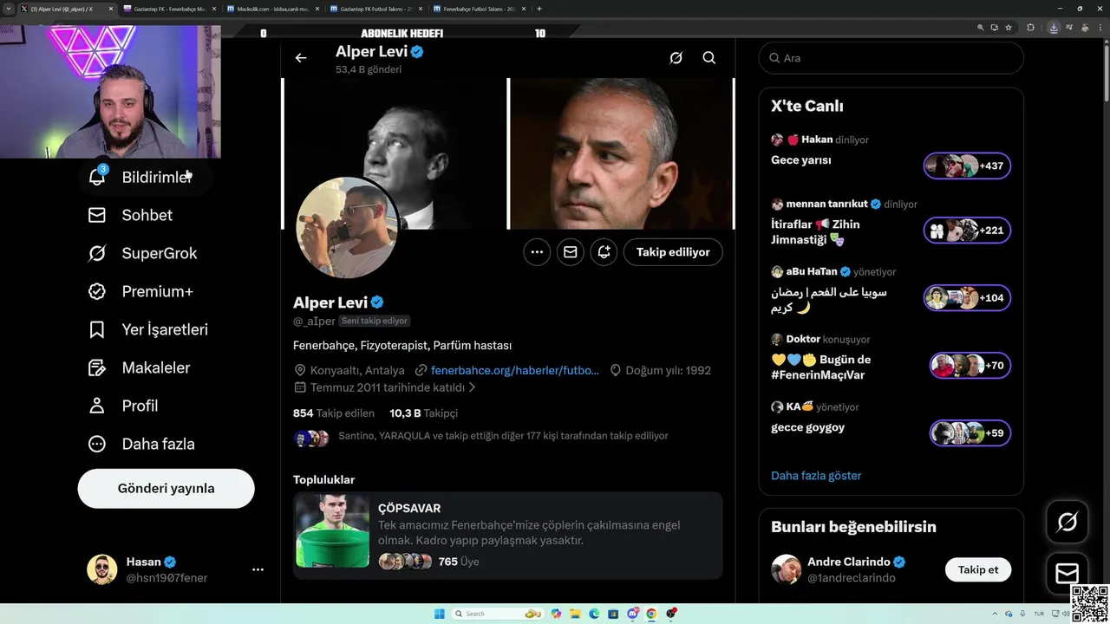The height and width of the screenshot is (624, 1110).
Task: Click the search magnifier in profile header
Action: (x=709, y=58)
